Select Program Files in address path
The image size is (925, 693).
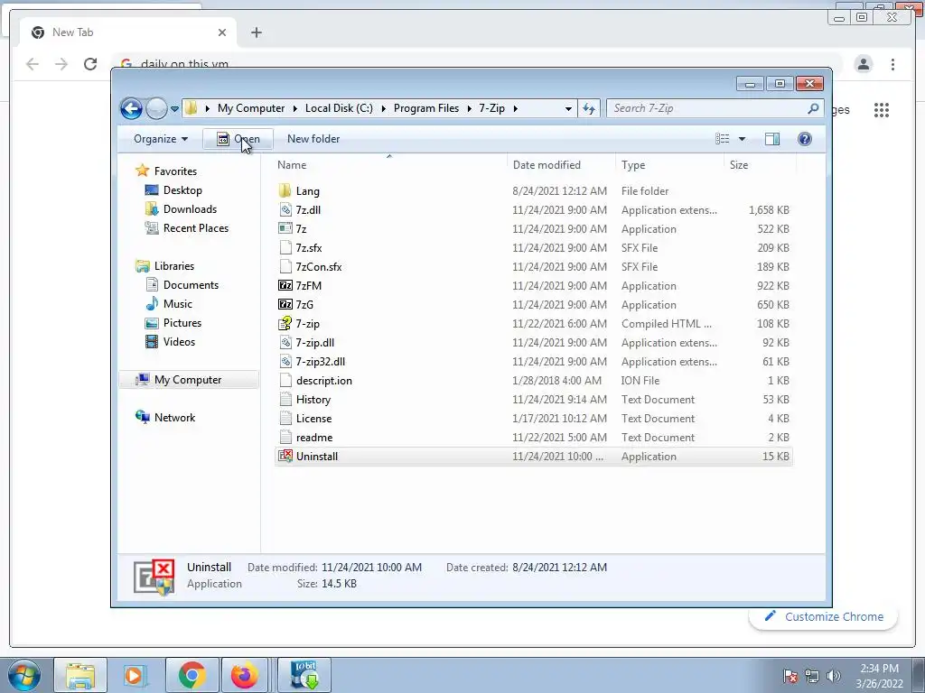[x=426, y=108]
